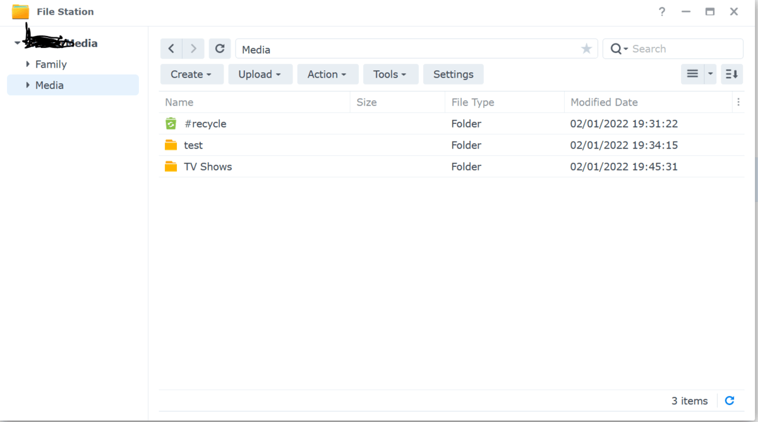
Task: Open the view mode dropdown arrow
Action: (709, 74)
